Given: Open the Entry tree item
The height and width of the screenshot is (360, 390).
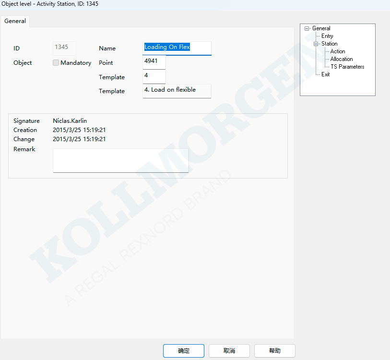Looking at the screenshot, I should [327, 36].
